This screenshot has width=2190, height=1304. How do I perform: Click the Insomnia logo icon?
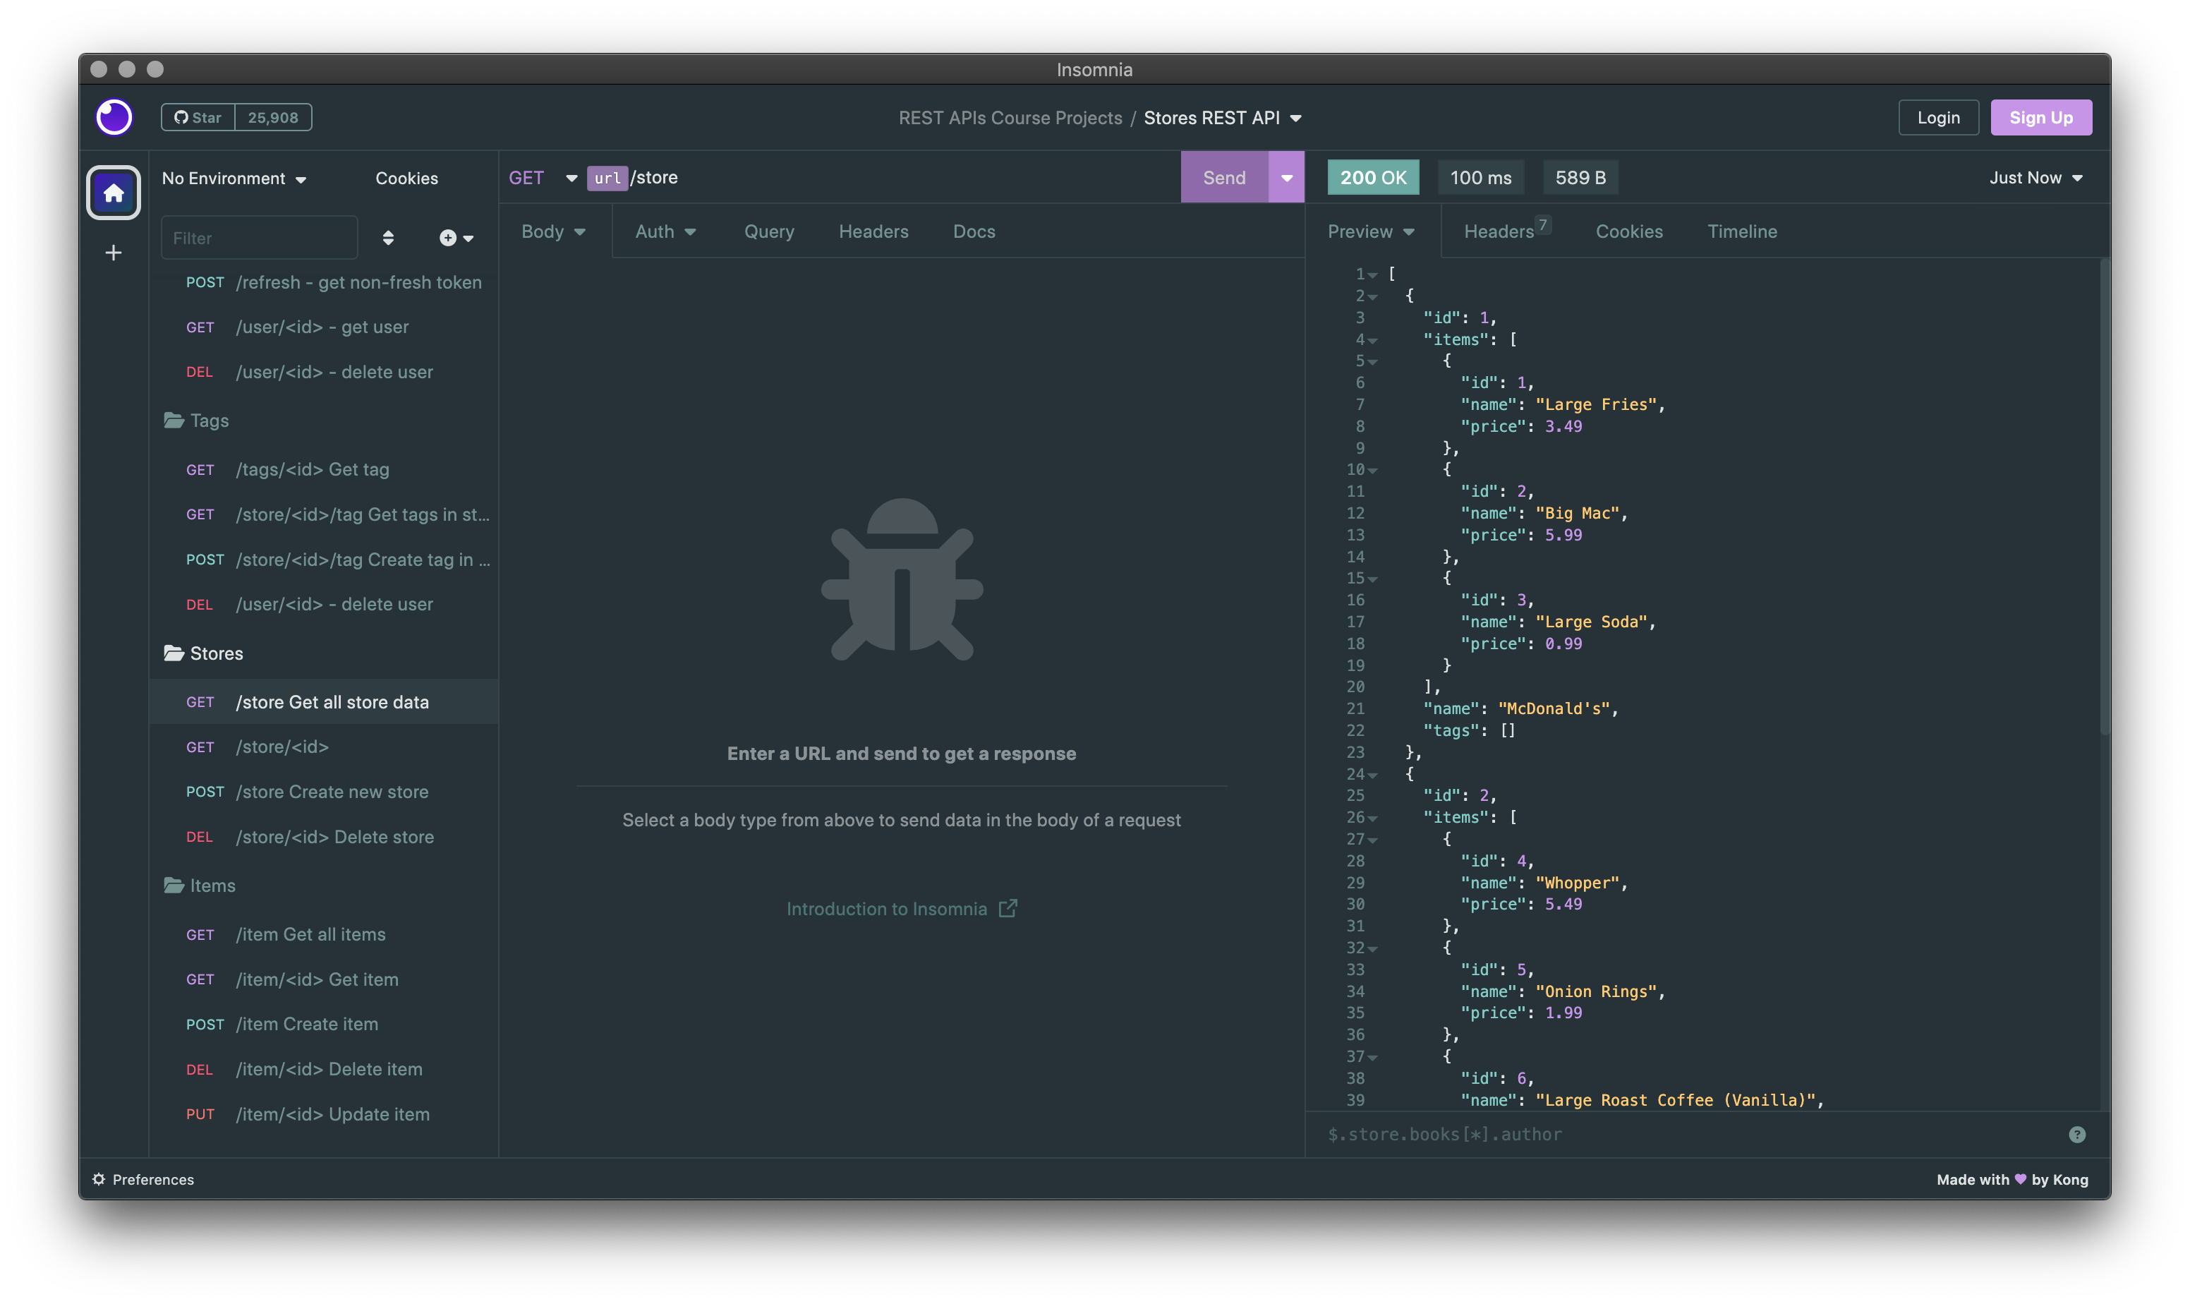coord(114,117)
